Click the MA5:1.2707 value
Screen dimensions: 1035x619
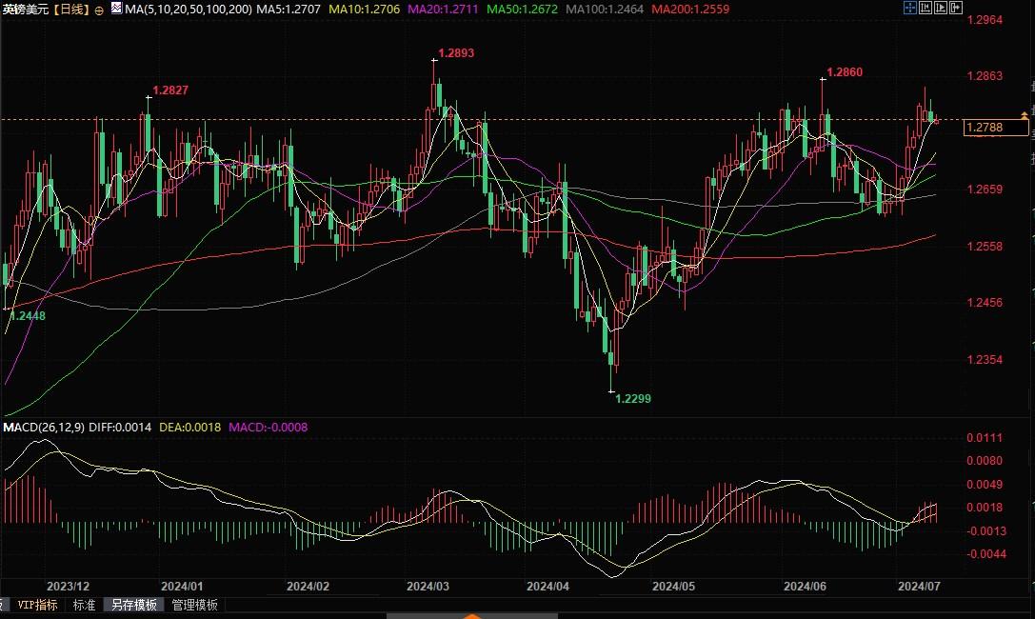click(289, 10)
